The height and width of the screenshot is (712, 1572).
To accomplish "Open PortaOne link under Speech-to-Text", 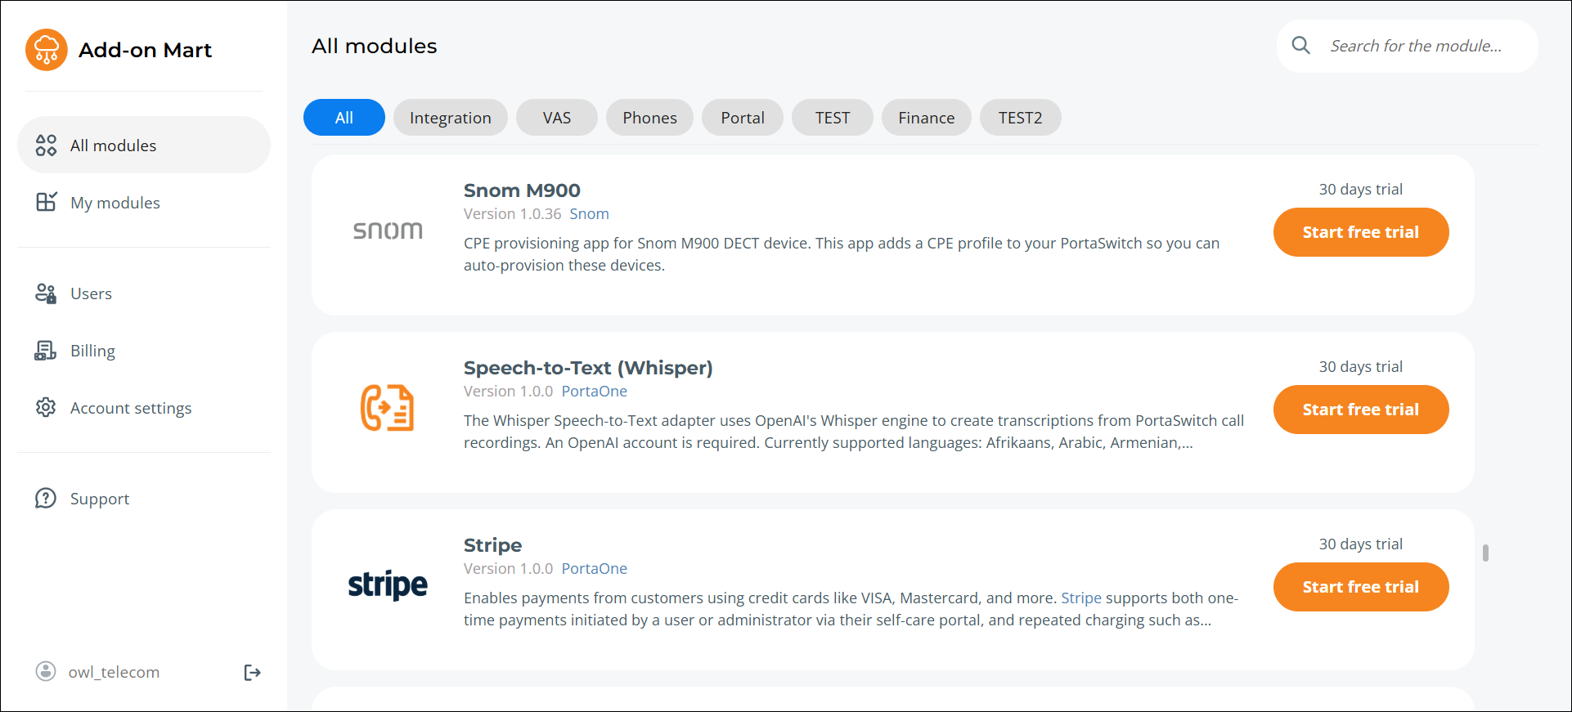I will tap(595, 392).
